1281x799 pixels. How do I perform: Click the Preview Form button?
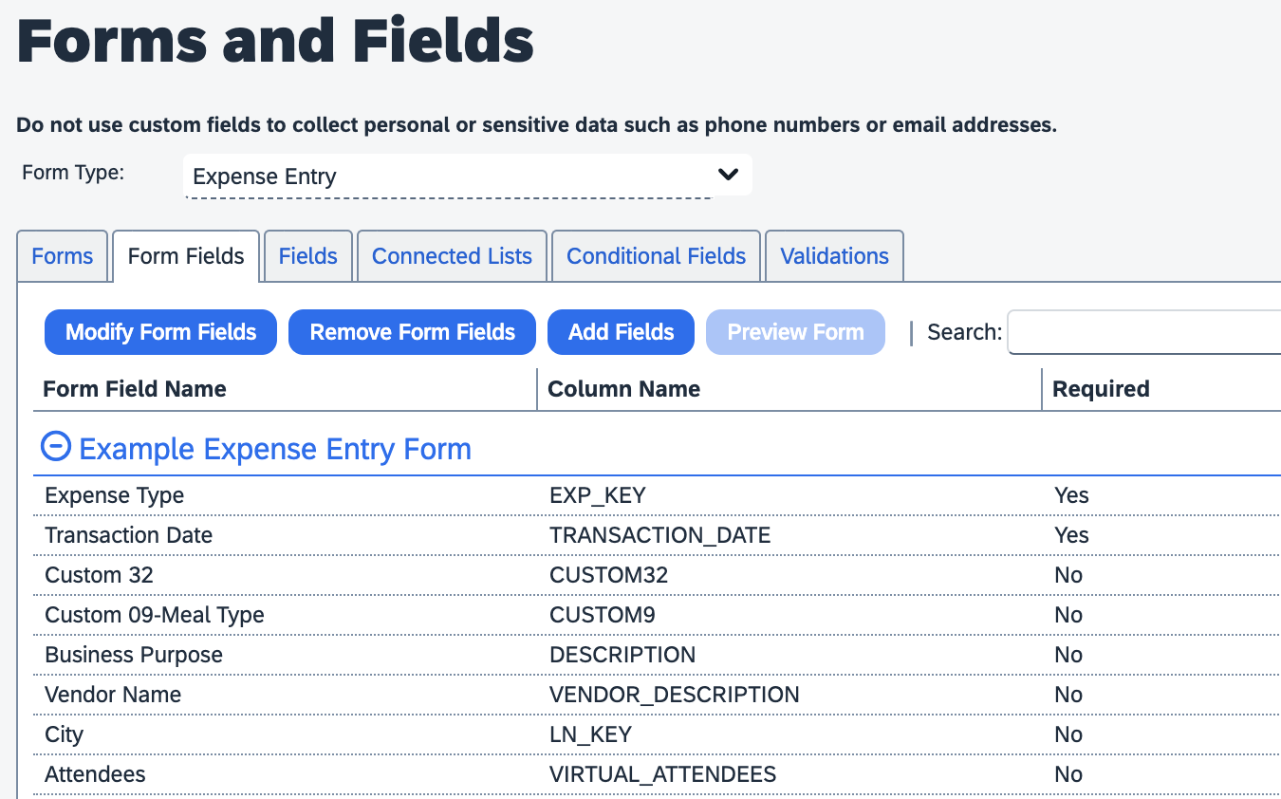795,332
